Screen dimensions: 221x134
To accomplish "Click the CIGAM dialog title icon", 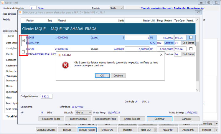I will click(x=60, y=55).
